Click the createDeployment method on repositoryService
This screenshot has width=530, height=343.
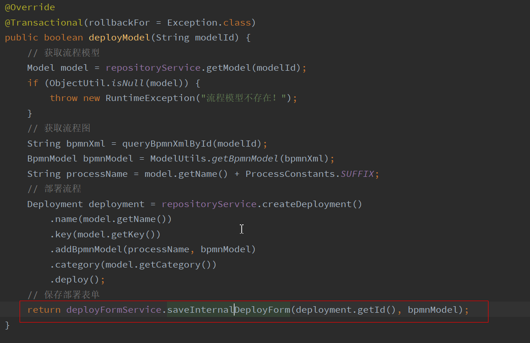[308, 204]
